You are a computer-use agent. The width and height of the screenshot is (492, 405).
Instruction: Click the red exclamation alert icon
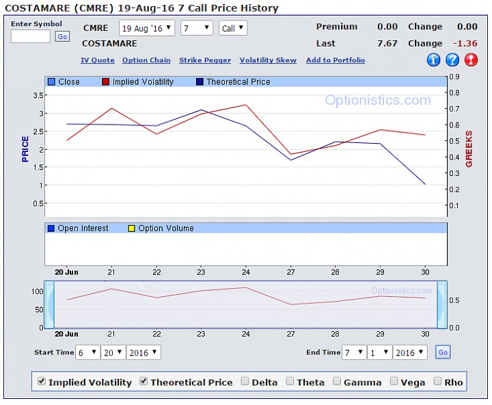tap(471, 60)
